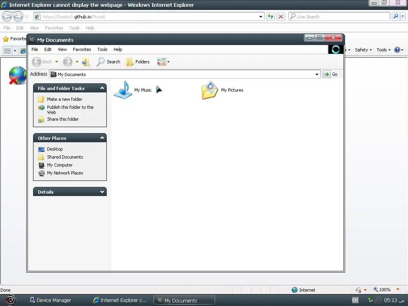Image resolution: width=408 pixels, height=306 pixels.
Task: Click the Up folder toolbar icon
Action: [x=86, y=62]
